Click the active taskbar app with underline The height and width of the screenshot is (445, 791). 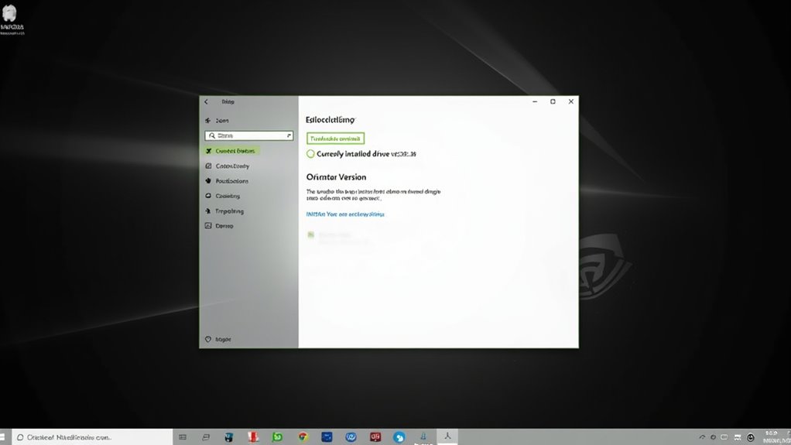click(x=447, y=437)
